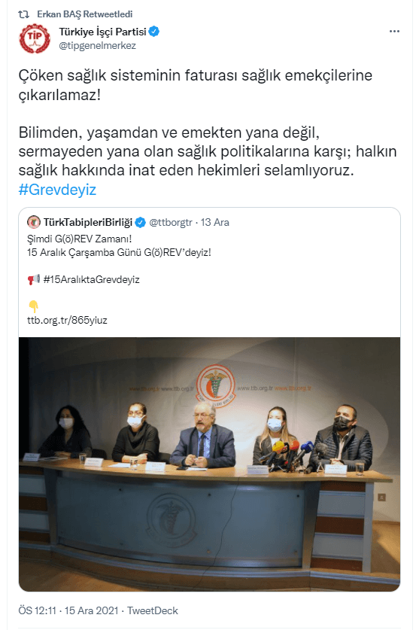This screenshot has width=416, height=630.
Task: Click the blue verified badge of Türkiye İşçi Partisi
Action: 154,32
